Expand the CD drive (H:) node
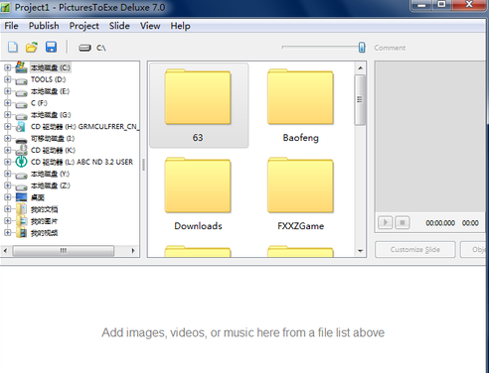The width and height of the screenshot is (489, 373). pos(7,127)
